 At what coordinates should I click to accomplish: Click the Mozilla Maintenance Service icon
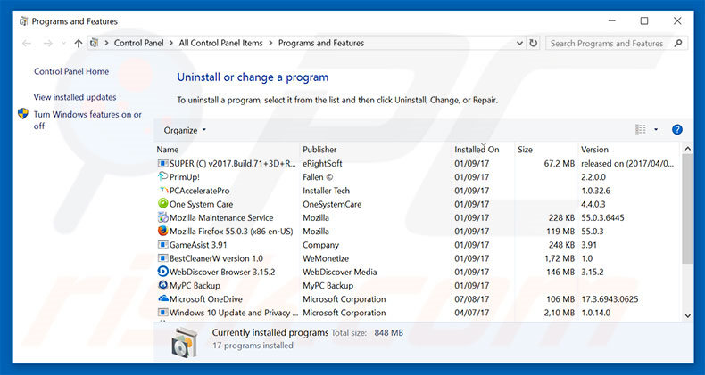162,217
